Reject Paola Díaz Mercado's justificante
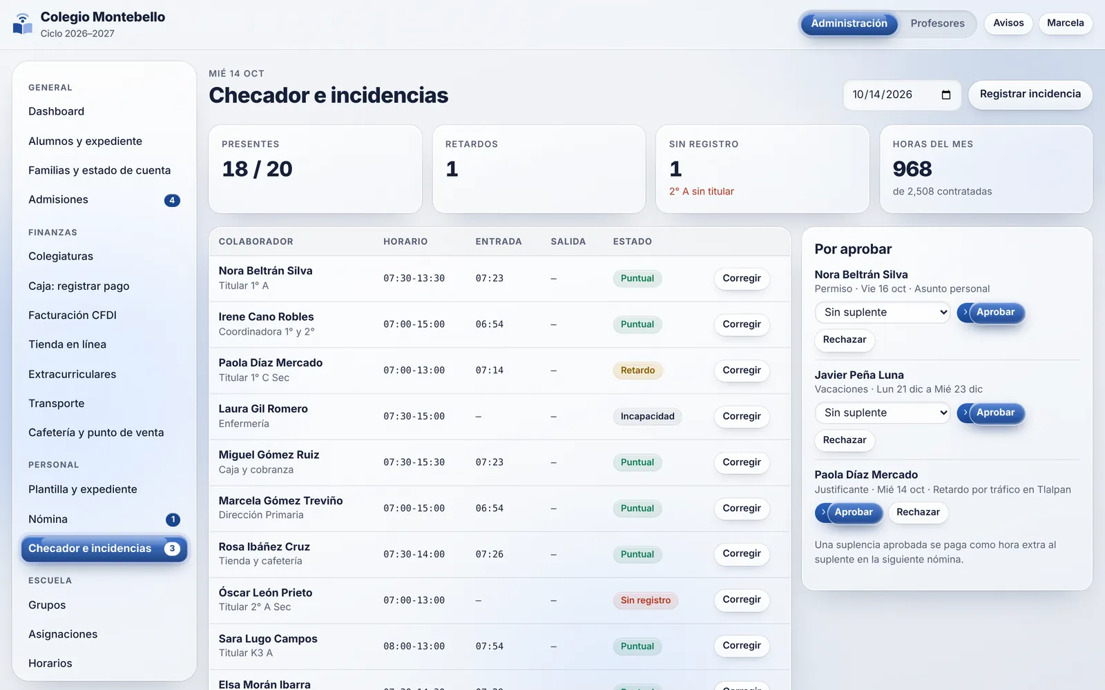1105x690 pixels. 918,513
